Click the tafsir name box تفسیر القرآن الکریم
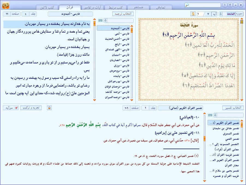 pos(180,108)
